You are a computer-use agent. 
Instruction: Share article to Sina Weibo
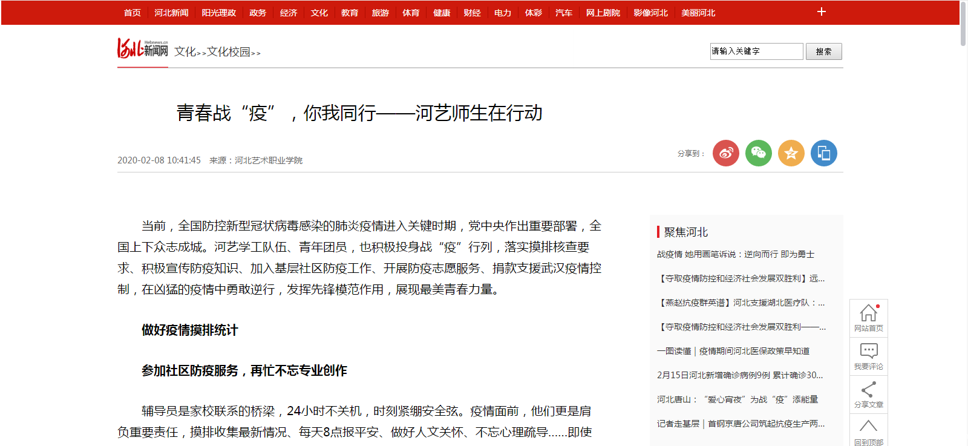725,153
